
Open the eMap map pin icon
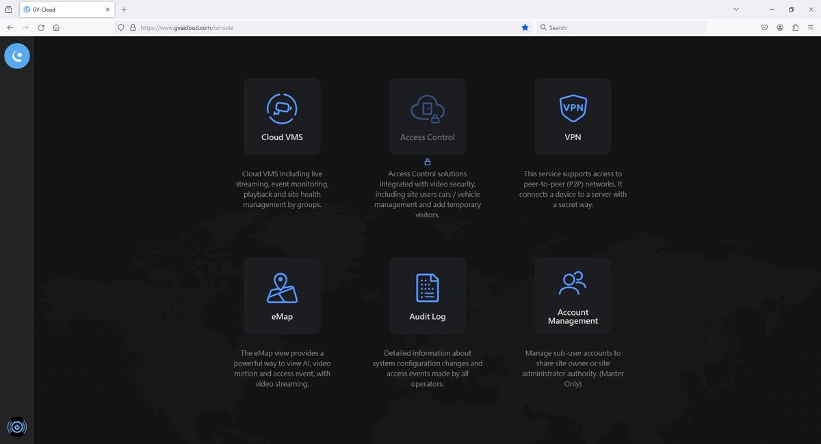[x=282, y=288]
